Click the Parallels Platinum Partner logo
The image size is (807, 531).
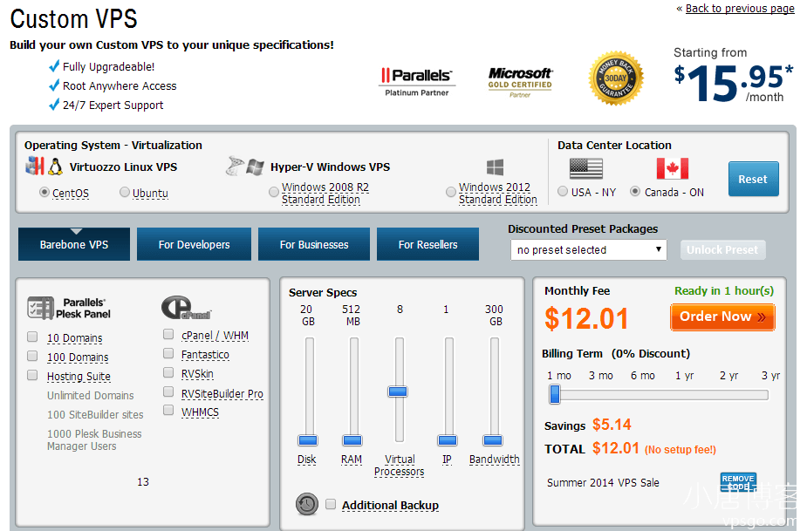coord(416,82)
